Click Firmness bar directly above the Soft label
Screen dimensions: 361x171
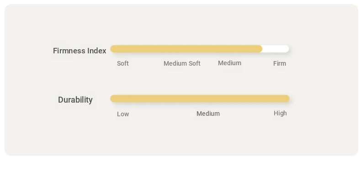point(123,49)
